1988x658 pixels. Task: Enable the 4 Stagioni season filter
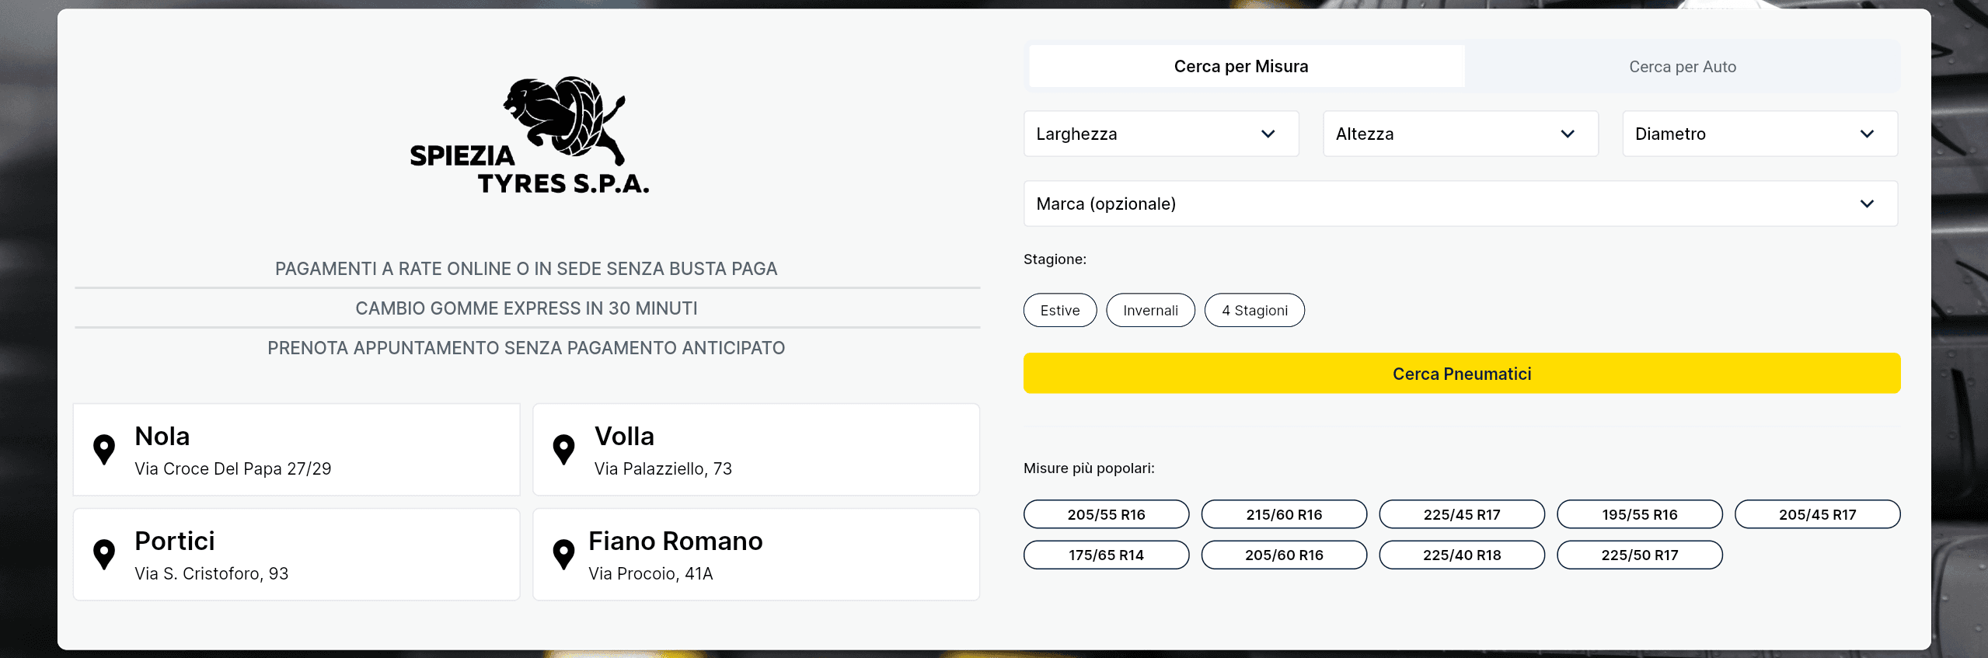click(1254, 311)
